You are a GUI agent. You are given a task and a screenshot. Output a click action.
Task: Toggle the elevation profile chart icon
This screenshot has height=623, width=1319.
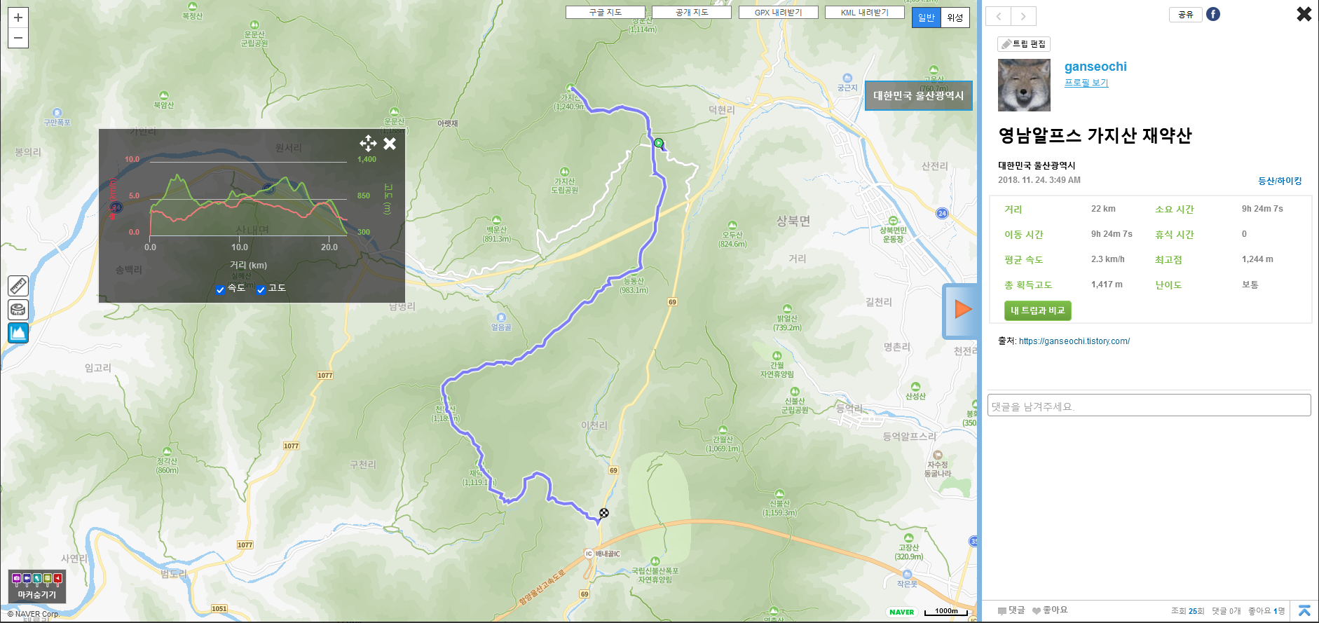click(x=18, y=333)
